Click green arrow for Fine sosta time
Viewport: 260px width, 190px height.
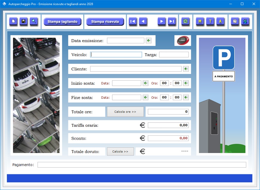(x=186, y=98)
